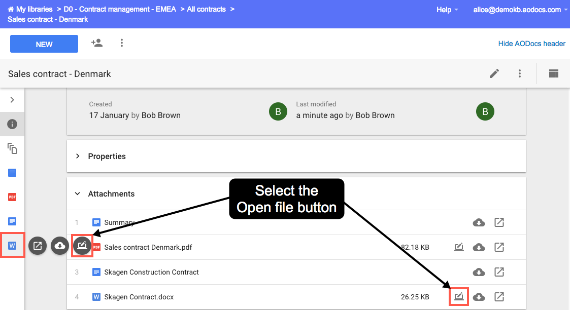
Task: Edit the document with the pencil icon
Action: point(494,73)
